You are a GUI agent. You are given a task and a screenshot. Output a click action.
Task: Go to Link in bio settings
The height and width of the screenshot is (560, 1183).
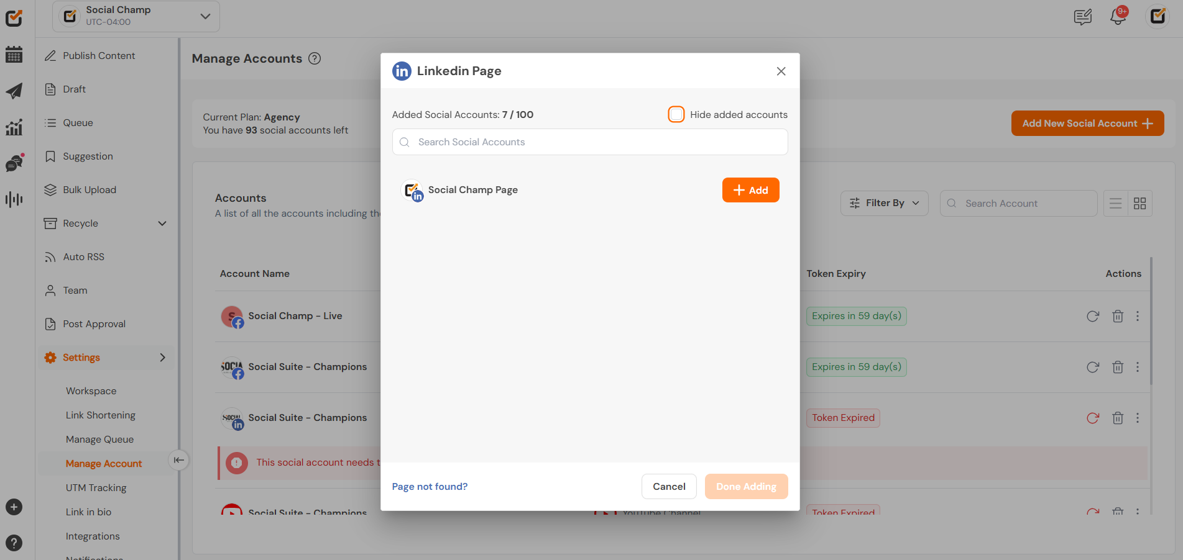pyautogui.click(x=89, y=512)
